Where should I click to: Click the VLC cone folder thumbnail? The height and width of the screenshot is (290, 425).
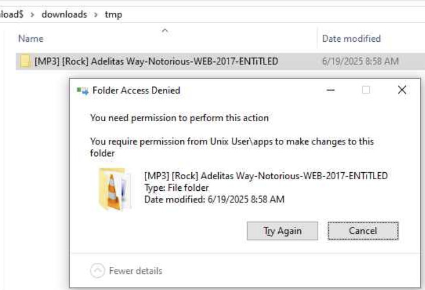point(115,189)
